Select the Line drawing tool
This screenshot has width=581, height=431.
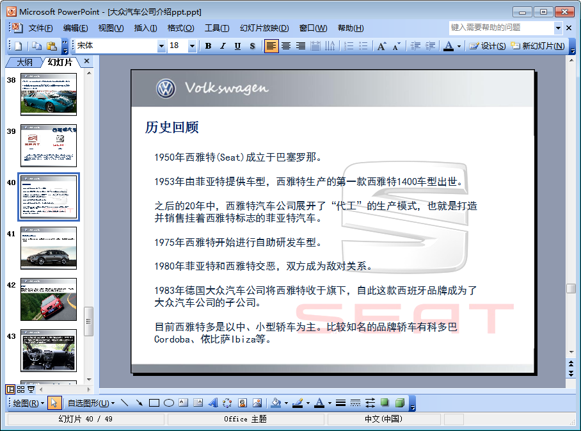125,403
